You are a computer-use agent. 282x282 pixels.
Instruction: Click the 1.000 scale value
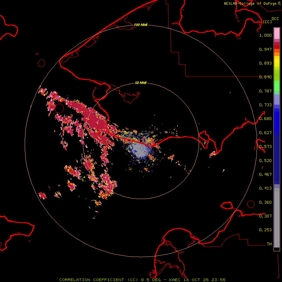[x=265, y=35]
